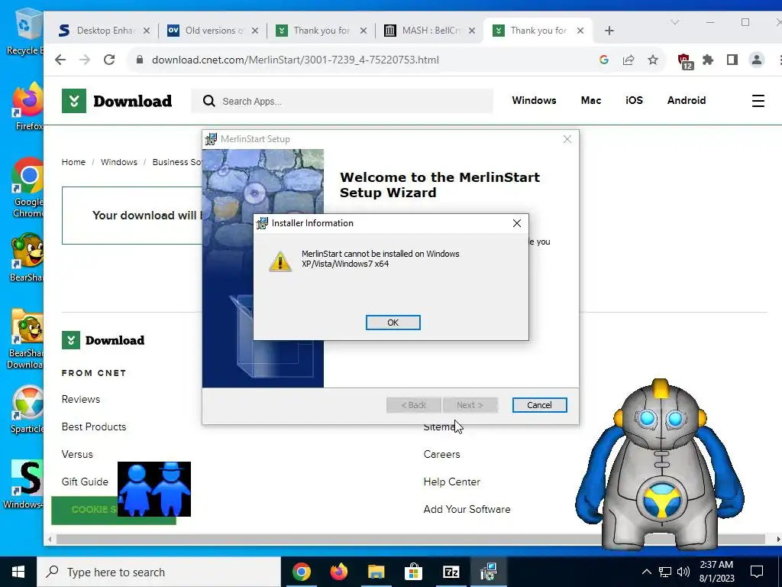Open the hamburger menu on CNET
Viewport: 782px width, 587px height.
coord(758,101)
